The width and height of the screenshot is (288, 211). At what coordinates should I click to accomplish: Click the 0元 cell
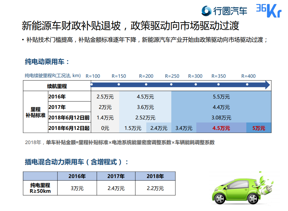pyautogui.click(x=105, y=128)
